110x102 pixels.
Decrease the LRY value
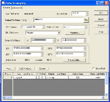pyautogui.click(x=85, y=55)
